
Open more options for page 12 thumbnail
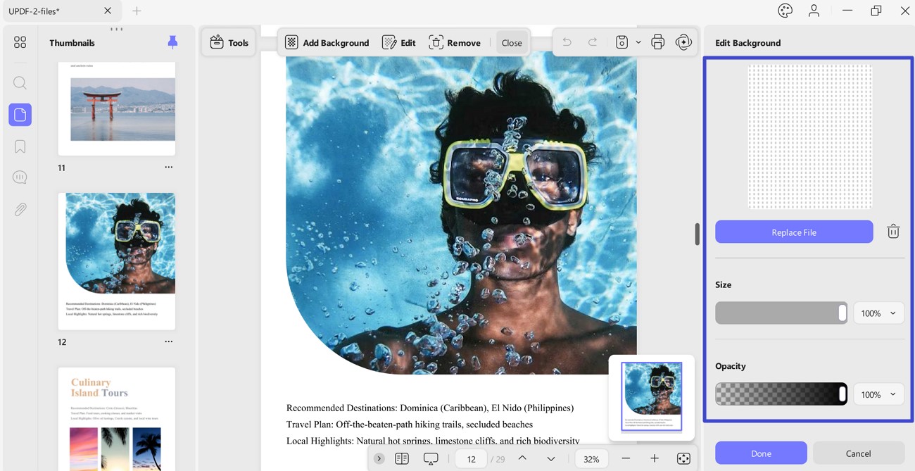point(168,341)
